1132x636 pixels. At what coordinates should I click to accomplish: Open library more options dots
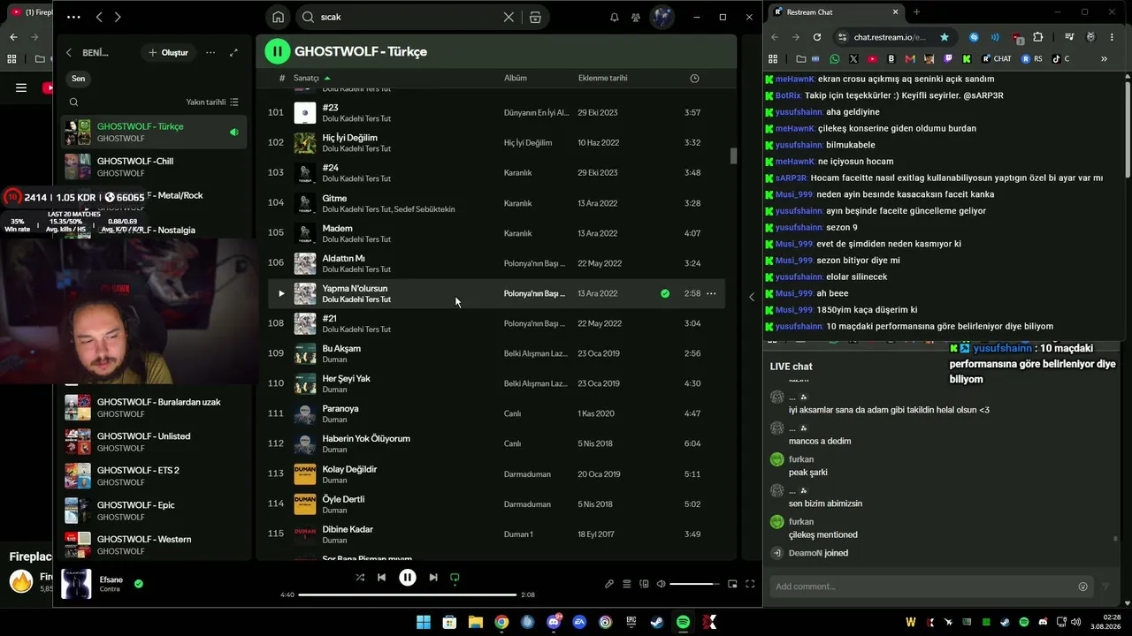click(210, 53)
